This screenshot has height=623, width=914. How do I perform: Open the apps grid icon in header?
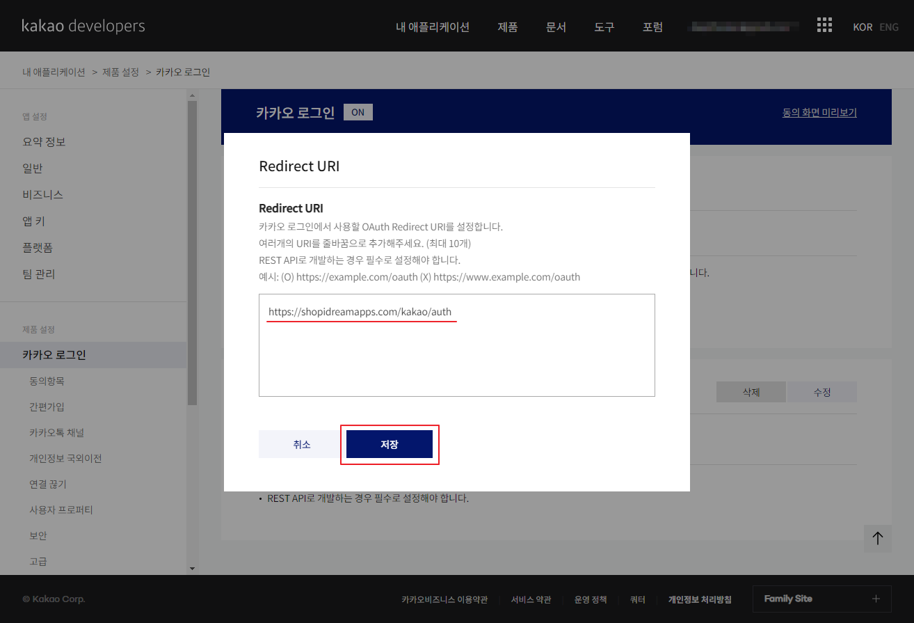coord(824,25)
